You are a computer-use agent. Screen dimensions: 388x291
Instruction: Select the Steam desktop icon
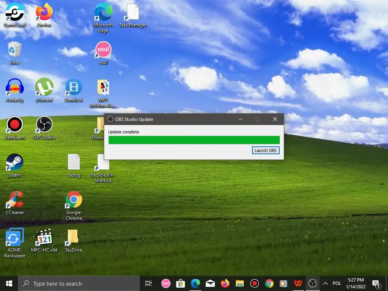click(15, 166)
